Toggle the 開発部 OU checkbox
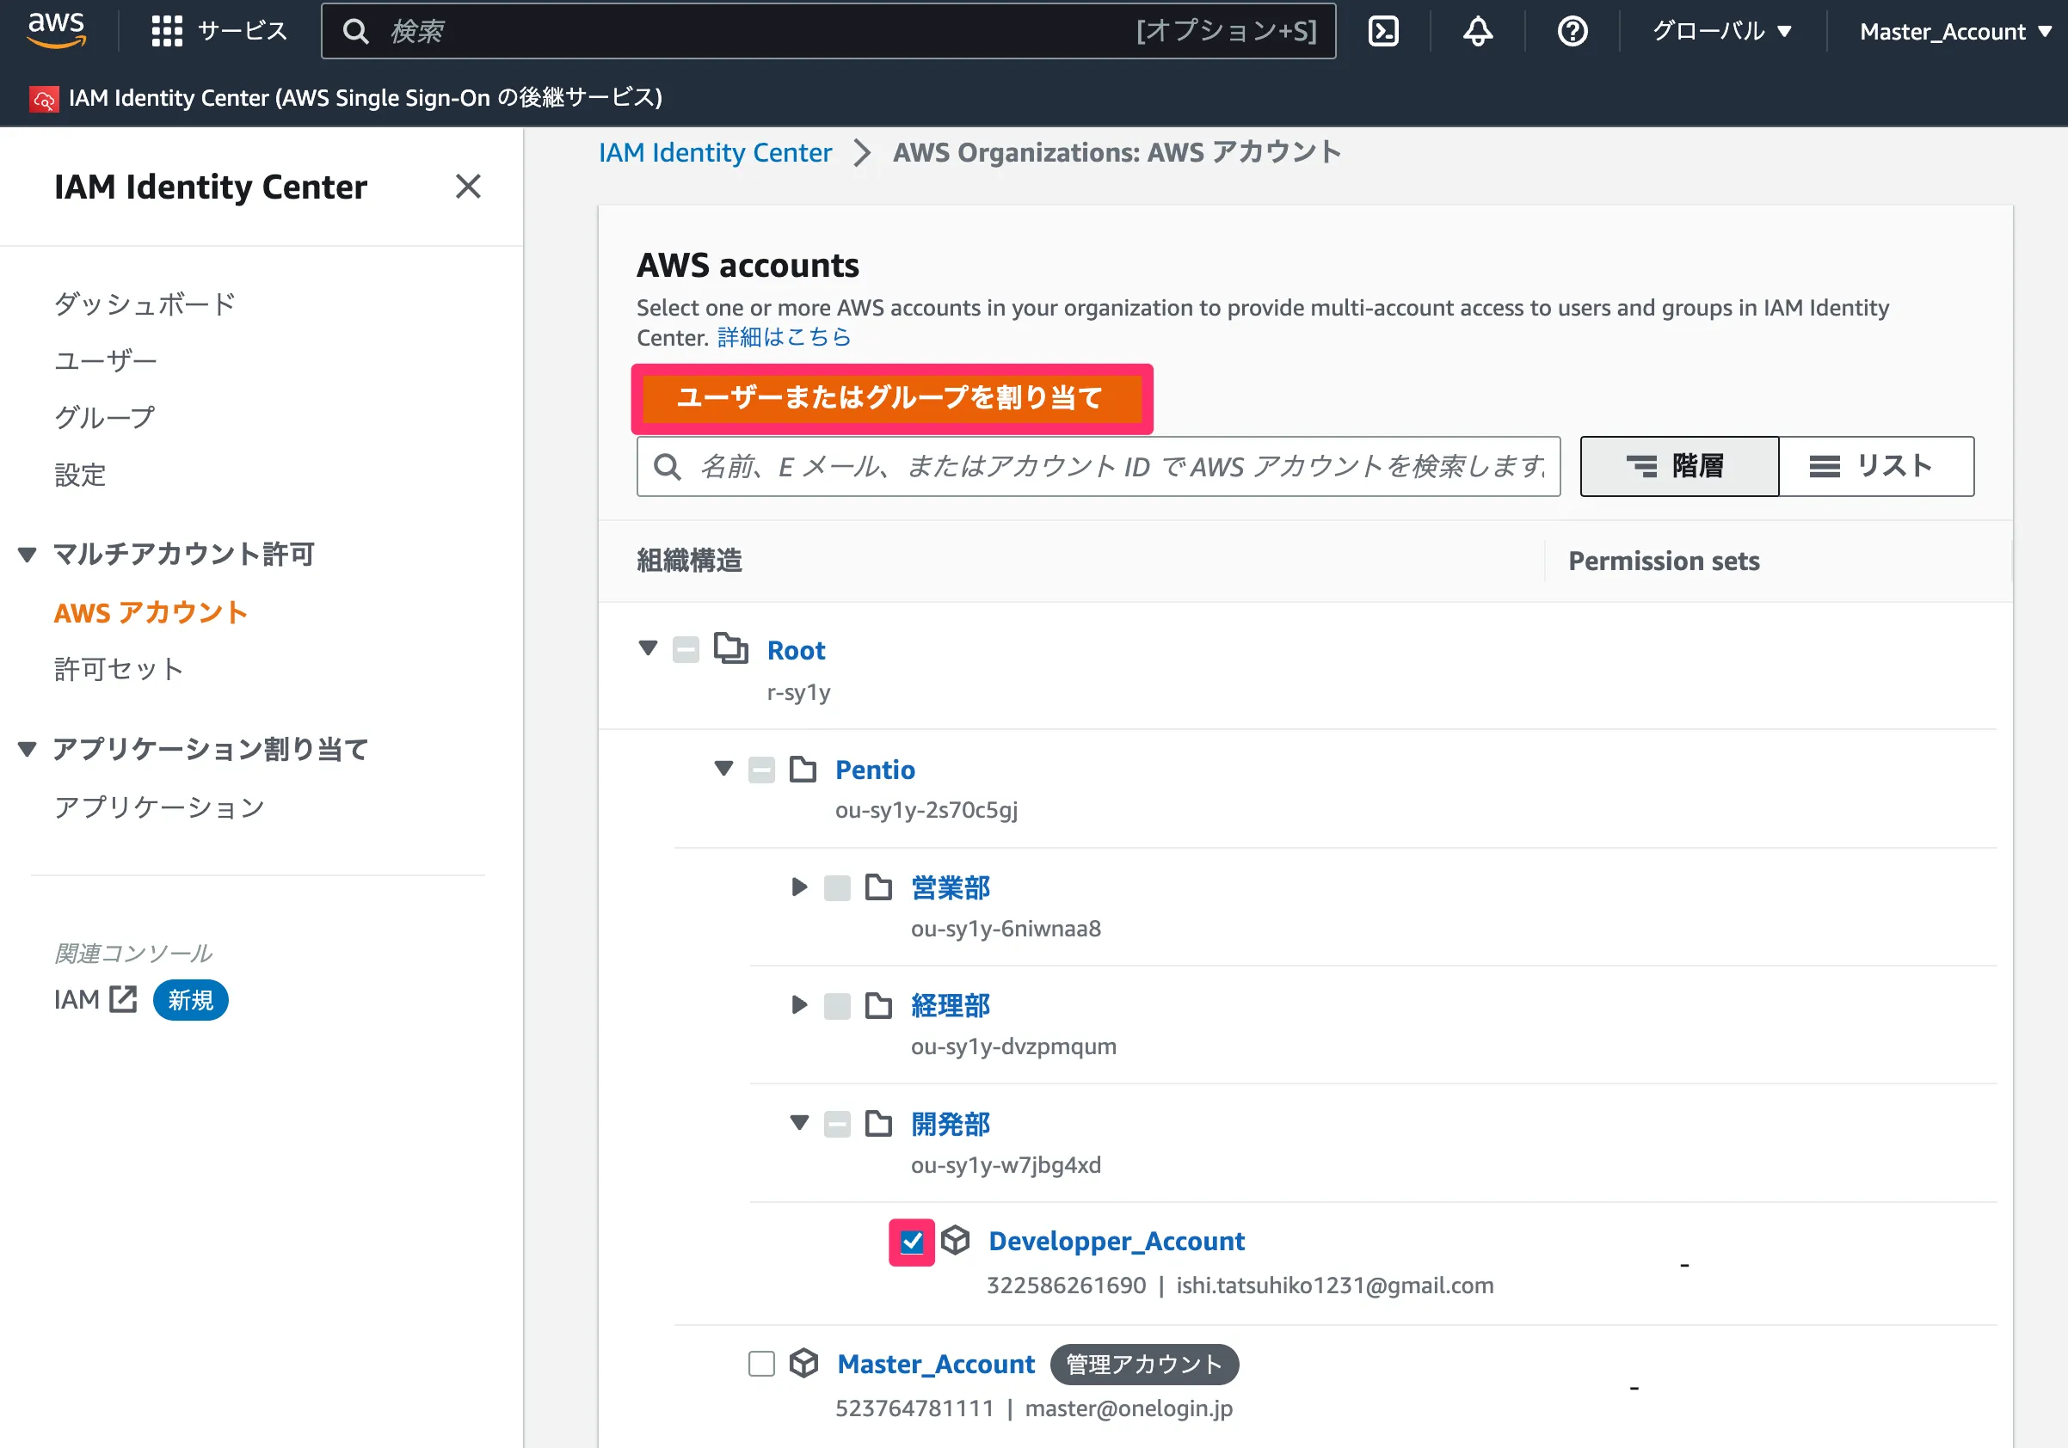Screen dimensions: 2068x1448 click(x=837, y=1124)
